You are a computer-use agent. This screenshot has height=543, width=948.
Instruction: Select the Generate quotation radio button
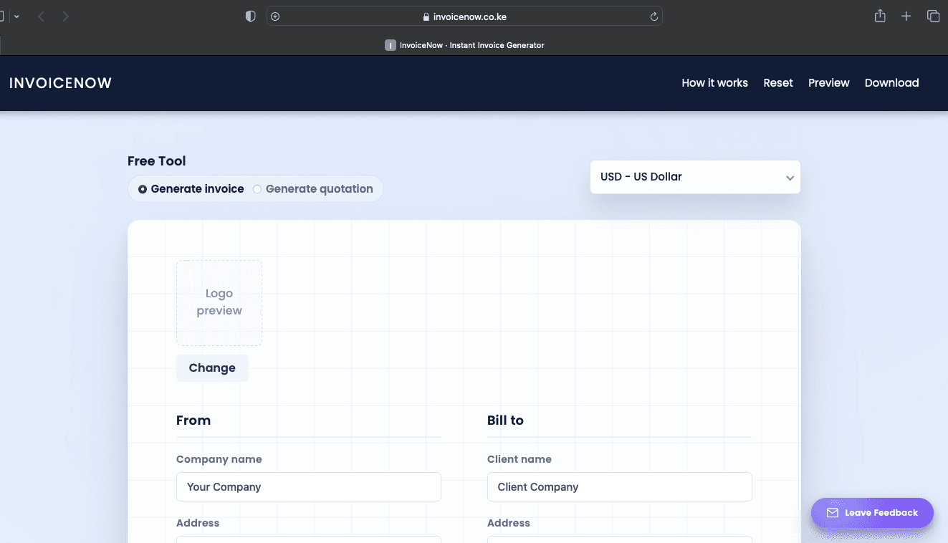click(x=257, y=188)
